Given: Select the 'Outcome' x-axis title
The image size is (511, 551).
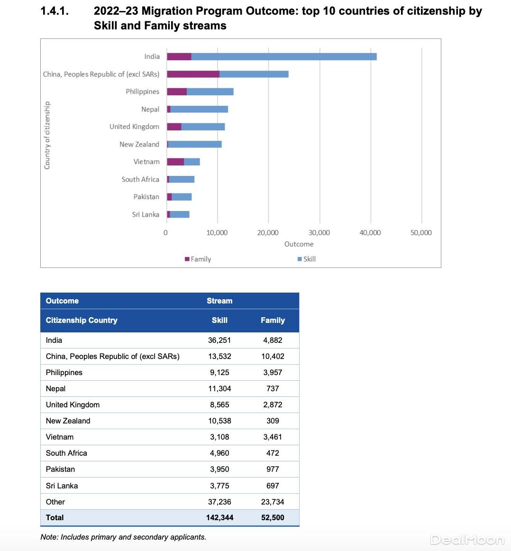Looking at the screenshot, I should pos(299,244).
